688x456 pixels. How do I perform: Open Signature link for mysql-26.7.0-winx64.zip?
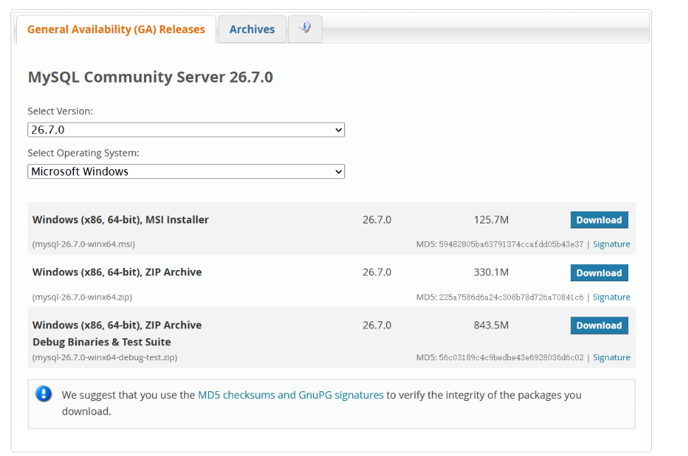click(x=611, y=297)
